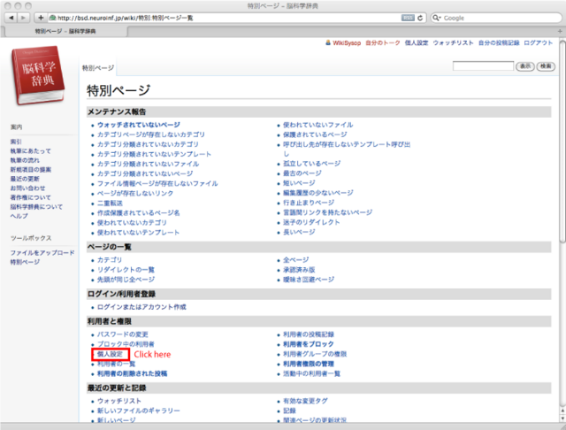566x430 pixels.
Task: Click the magnifier icon in Google search field
Action: tap(438, 18)
